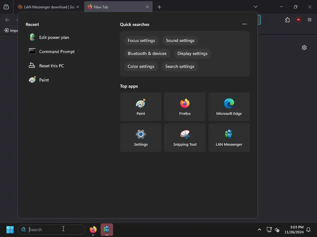317x237 pixels.
Task: Open Firefox hamburger application menu
Action: pos(309,20)
